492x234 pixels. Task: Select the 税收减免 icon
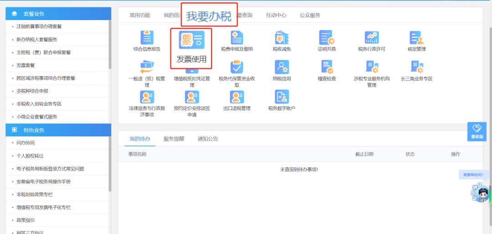282,38
